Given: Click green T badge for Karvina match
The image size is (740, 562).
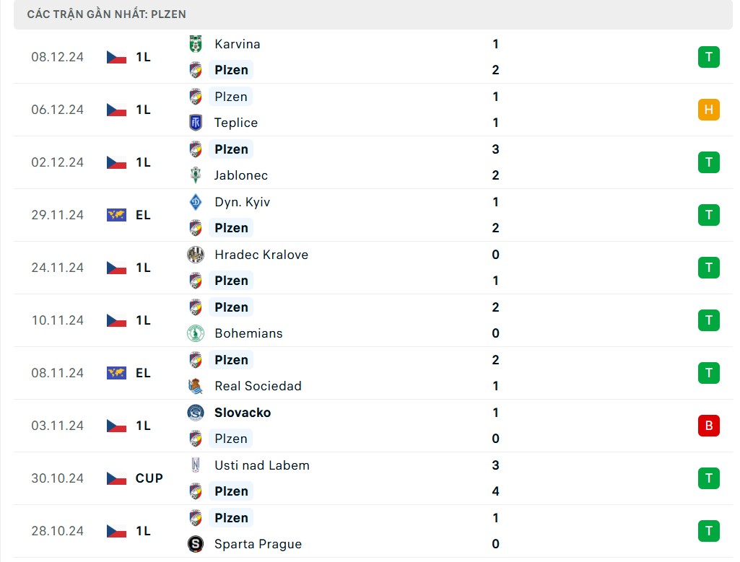Looking at the screenshot, I should tap(708, 57).
